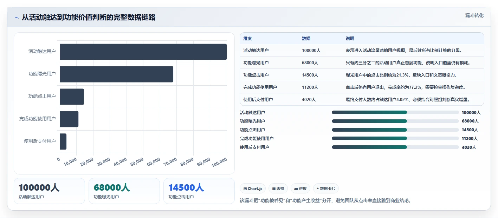This screenshot has height=218, width=498.
Task: Select the 使用后支付用户 cell in the table
Action: pos(258,100)
